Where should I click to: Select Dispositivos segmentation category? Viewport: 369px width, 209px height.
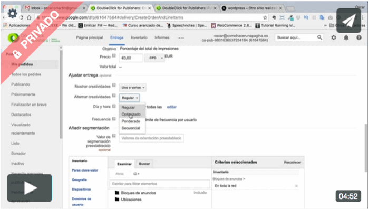(x=81, y=189)
